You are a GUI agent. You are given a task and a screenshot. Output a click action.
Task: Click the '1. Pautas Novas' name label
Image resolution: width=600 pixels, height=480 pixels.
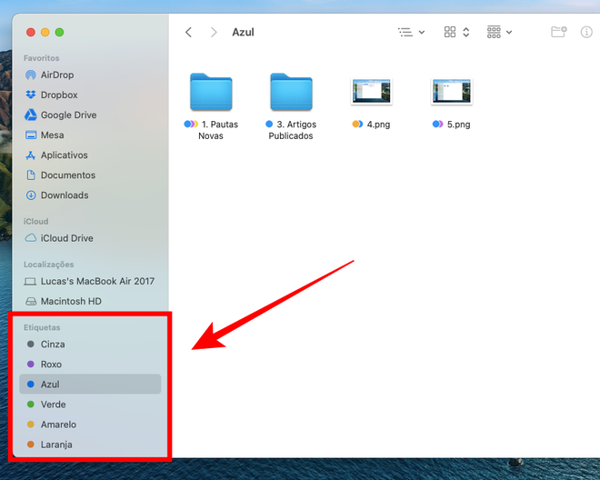218,130
